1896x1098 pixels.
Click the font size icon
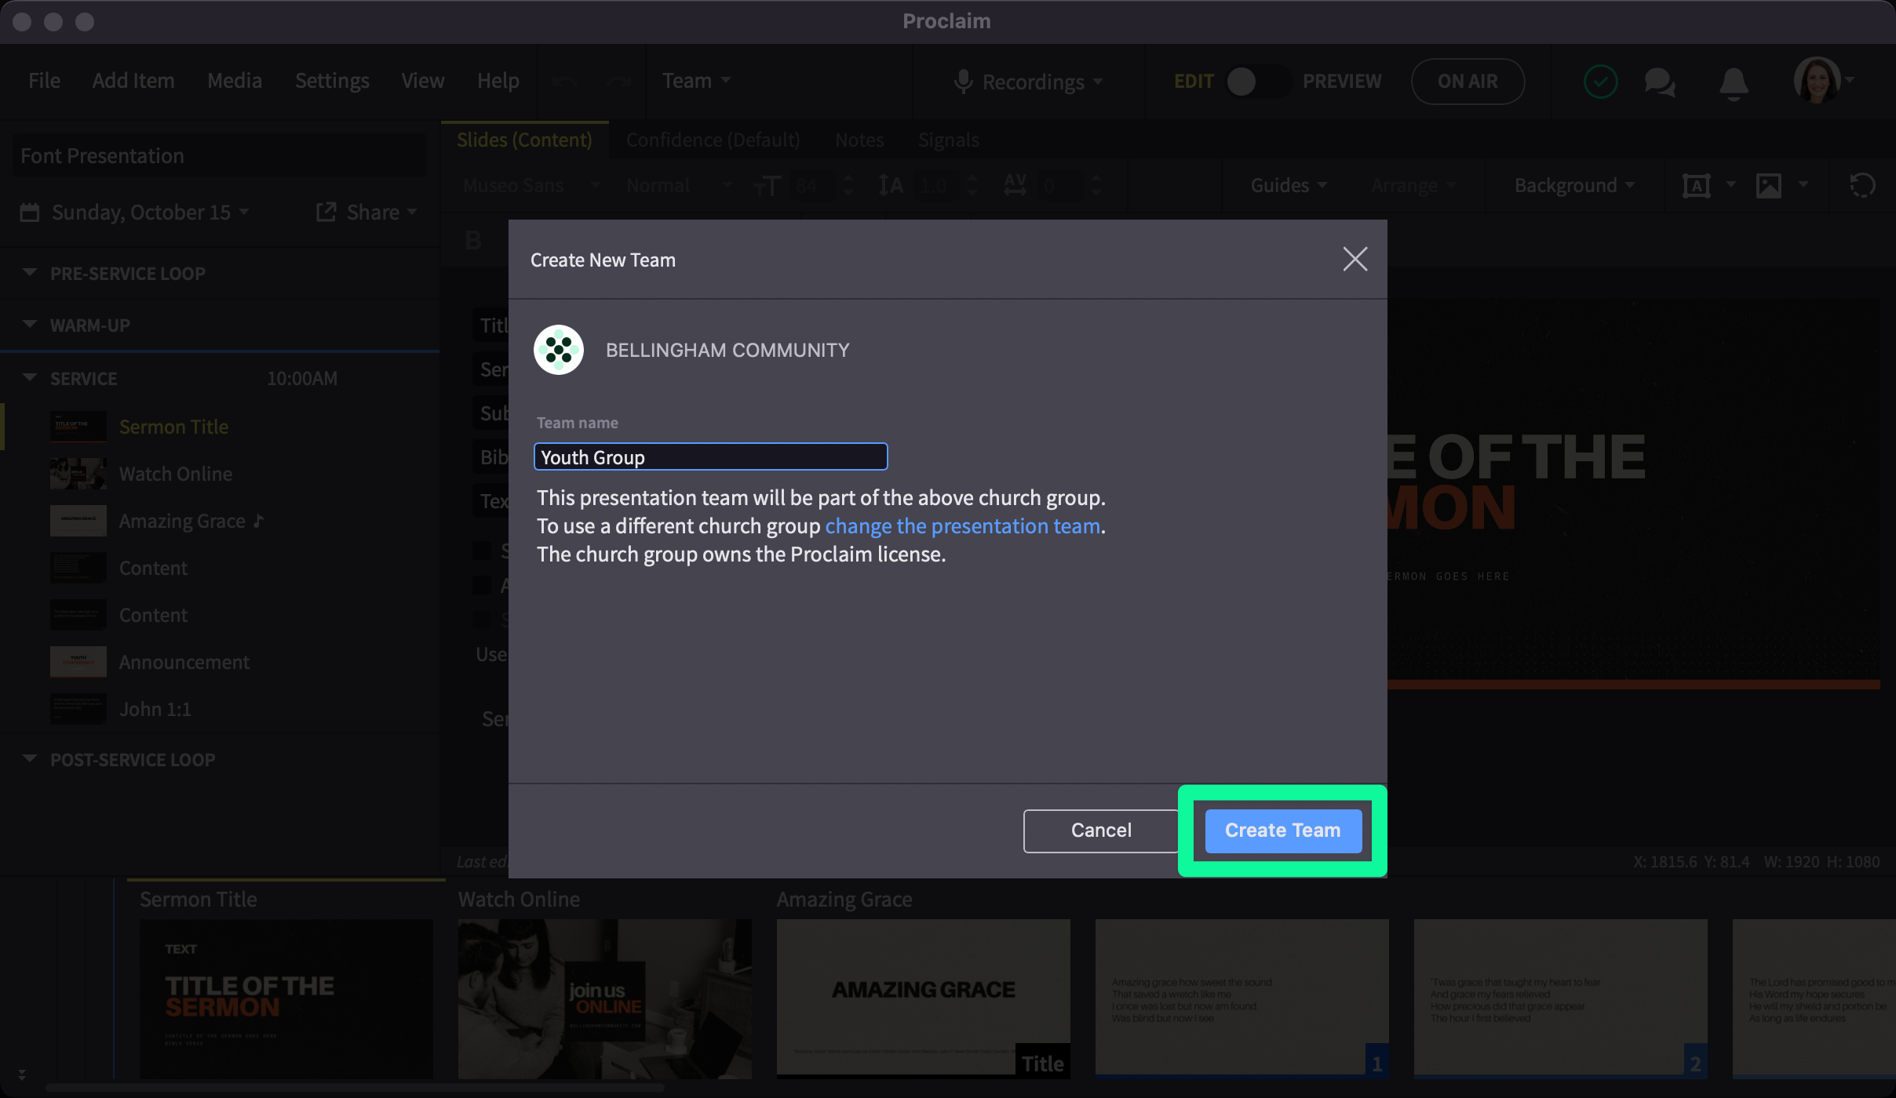coord(767,187)
